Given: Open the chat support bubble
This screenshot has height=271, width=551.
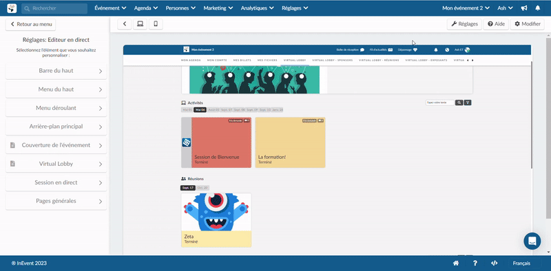Looking at the screenshot, I should 532,241.
